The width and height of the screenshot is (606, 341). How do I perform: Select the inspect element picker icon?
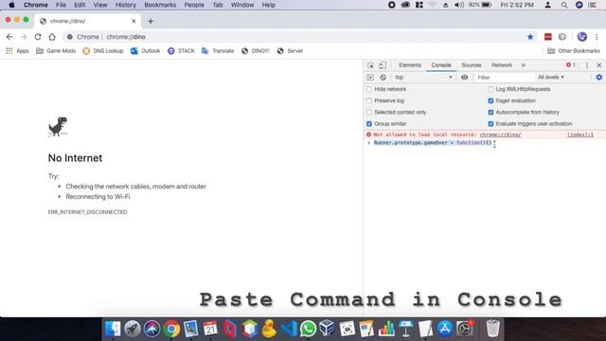point(370,65)
